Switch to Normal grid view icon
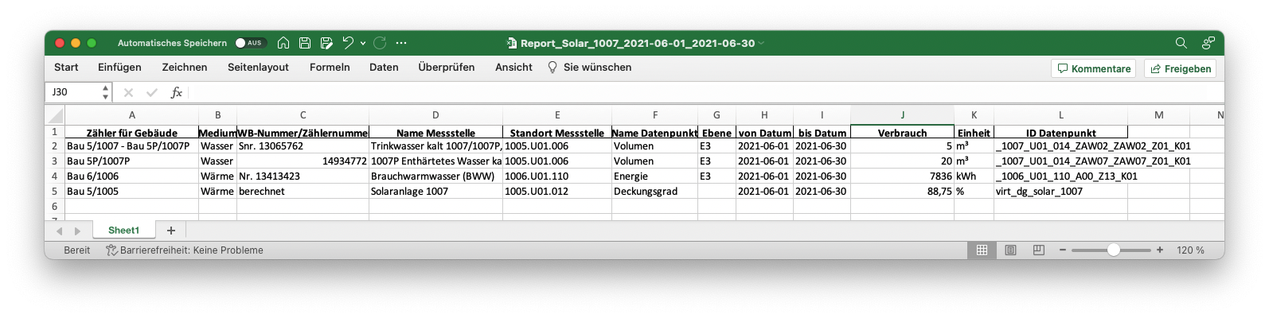Image resolution: width=1269 pixels, height=318 pixels. click(x=982, y=250)
